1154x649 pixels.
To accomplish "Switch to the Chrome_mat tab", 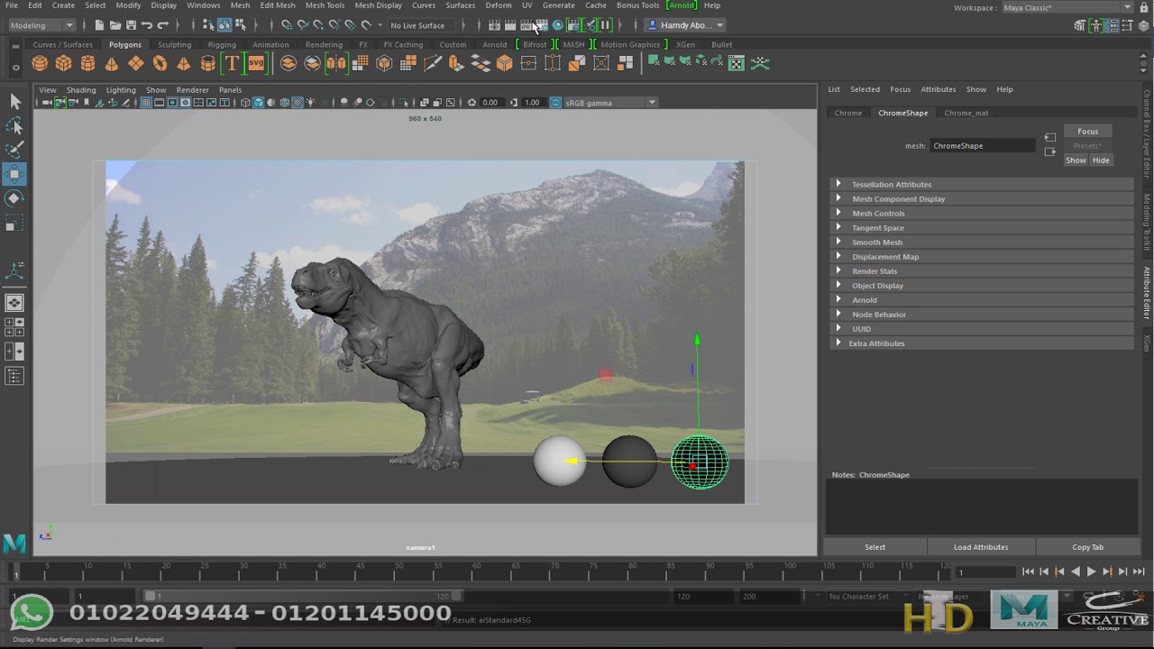I will [966, 113].
